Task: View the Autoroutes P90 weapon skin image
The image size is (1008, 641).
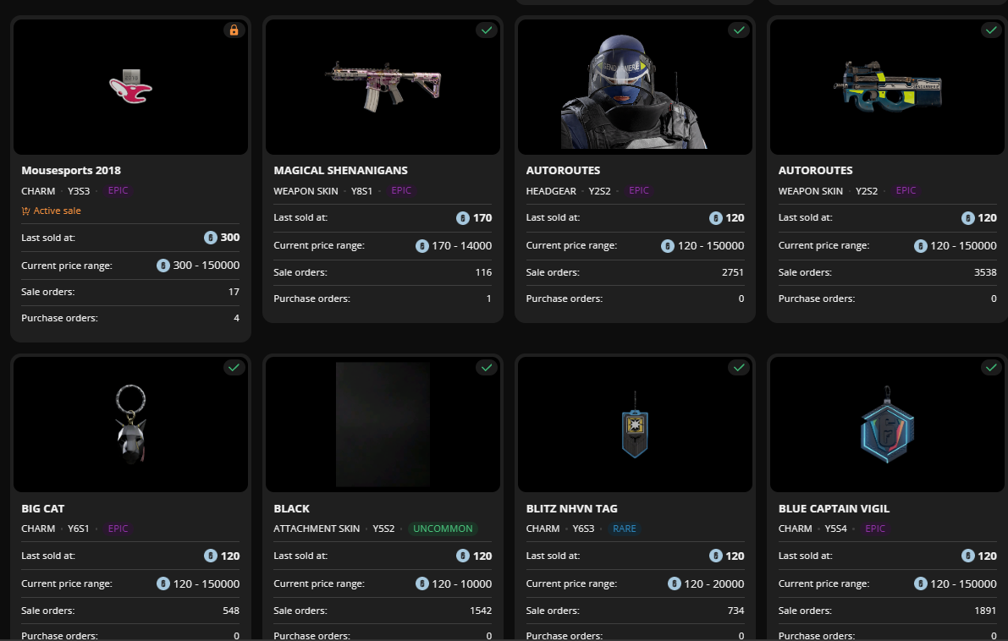Action: pyautogui.click(x=887, y=86)
